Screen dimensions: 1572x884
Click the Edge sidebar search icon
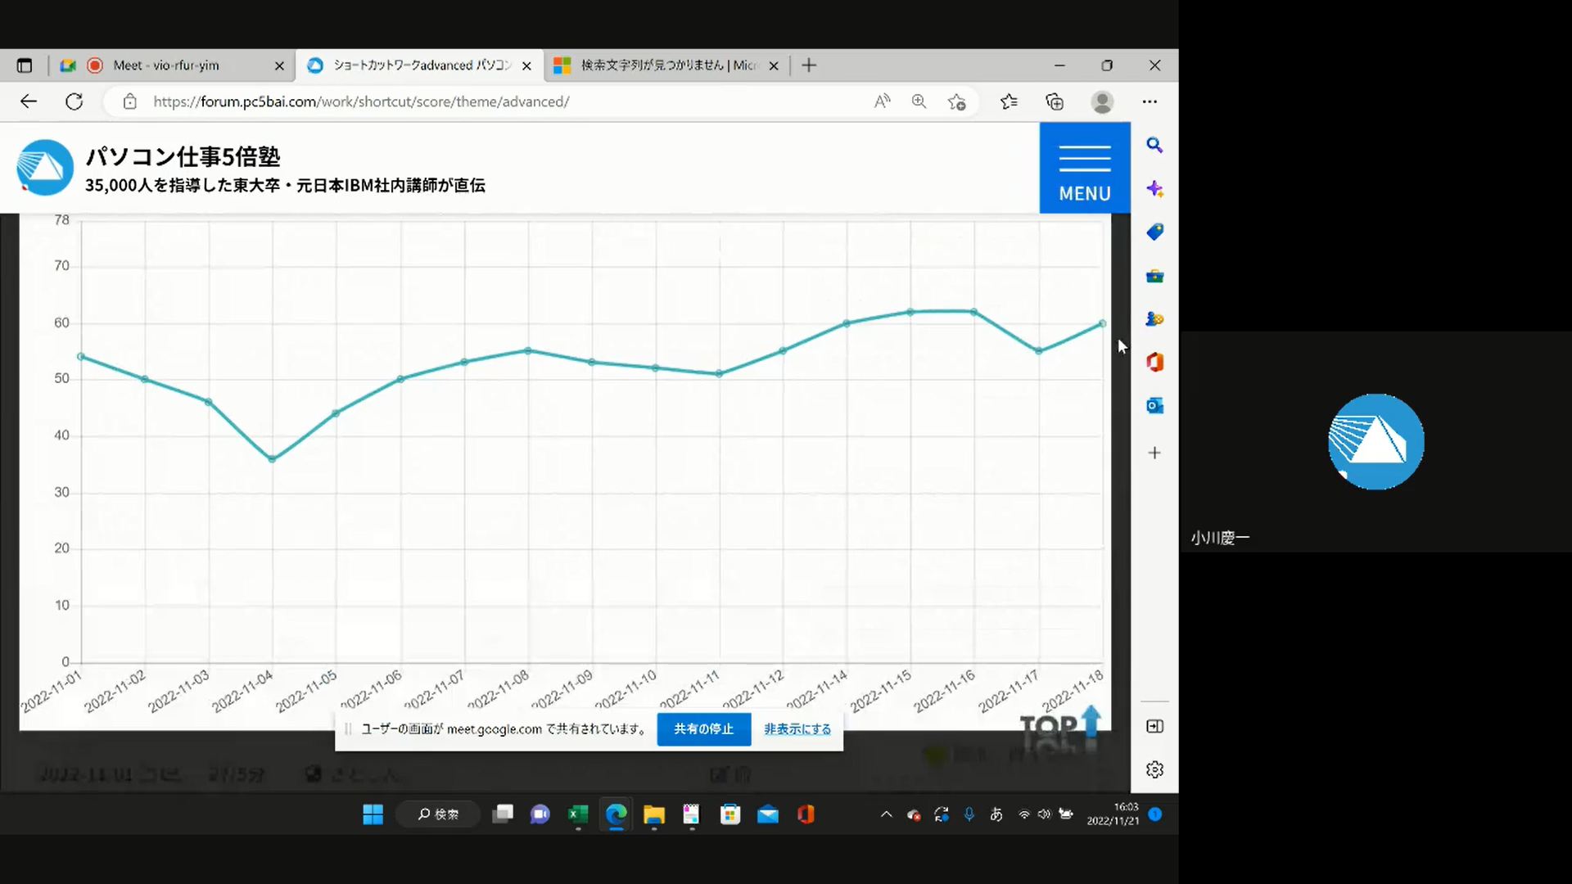click(x=1154, y=145)
